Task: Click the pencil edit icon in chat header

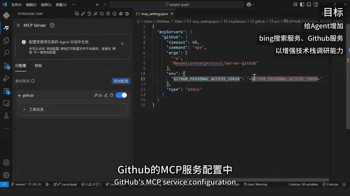Action: tap(83, 14)
